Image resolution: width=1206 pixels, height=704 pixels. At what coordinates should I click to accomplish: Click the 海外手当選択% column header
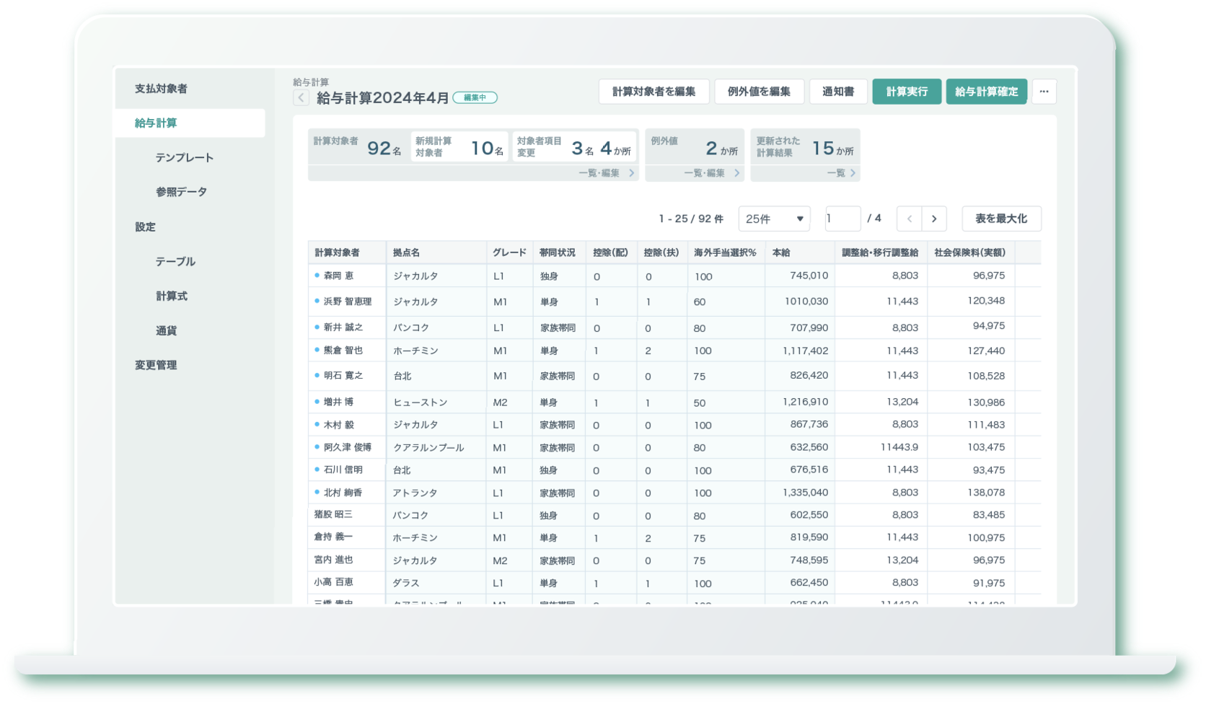click(725, 252)
